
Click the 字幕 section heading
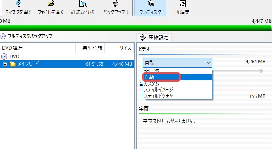click(144, 109)
